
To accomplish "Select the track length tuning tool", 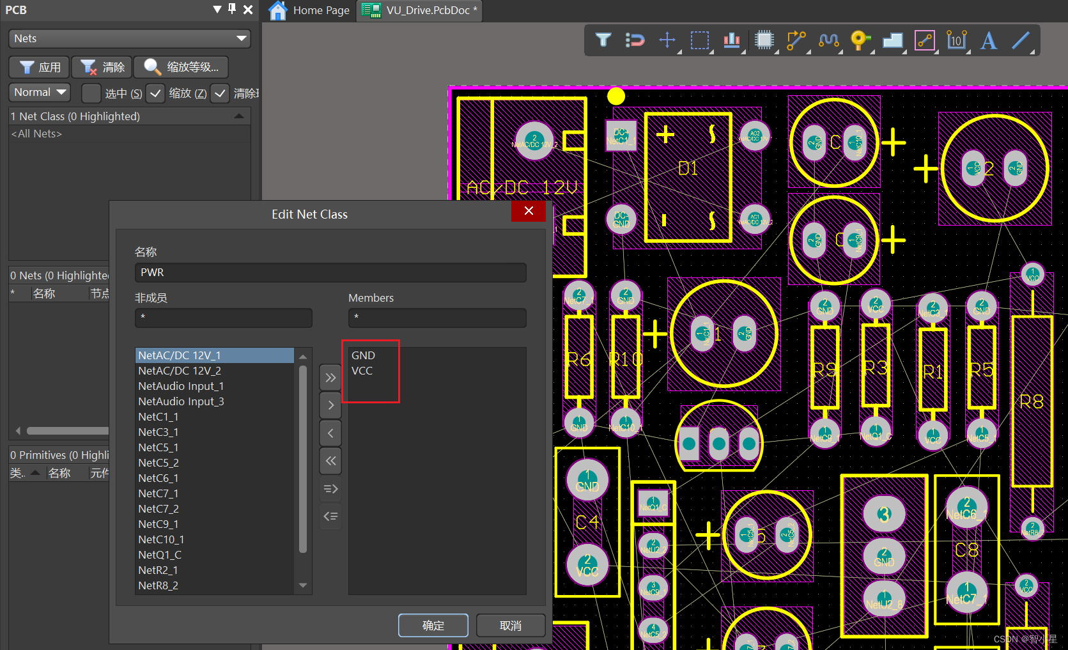I will tap(829, 40).
